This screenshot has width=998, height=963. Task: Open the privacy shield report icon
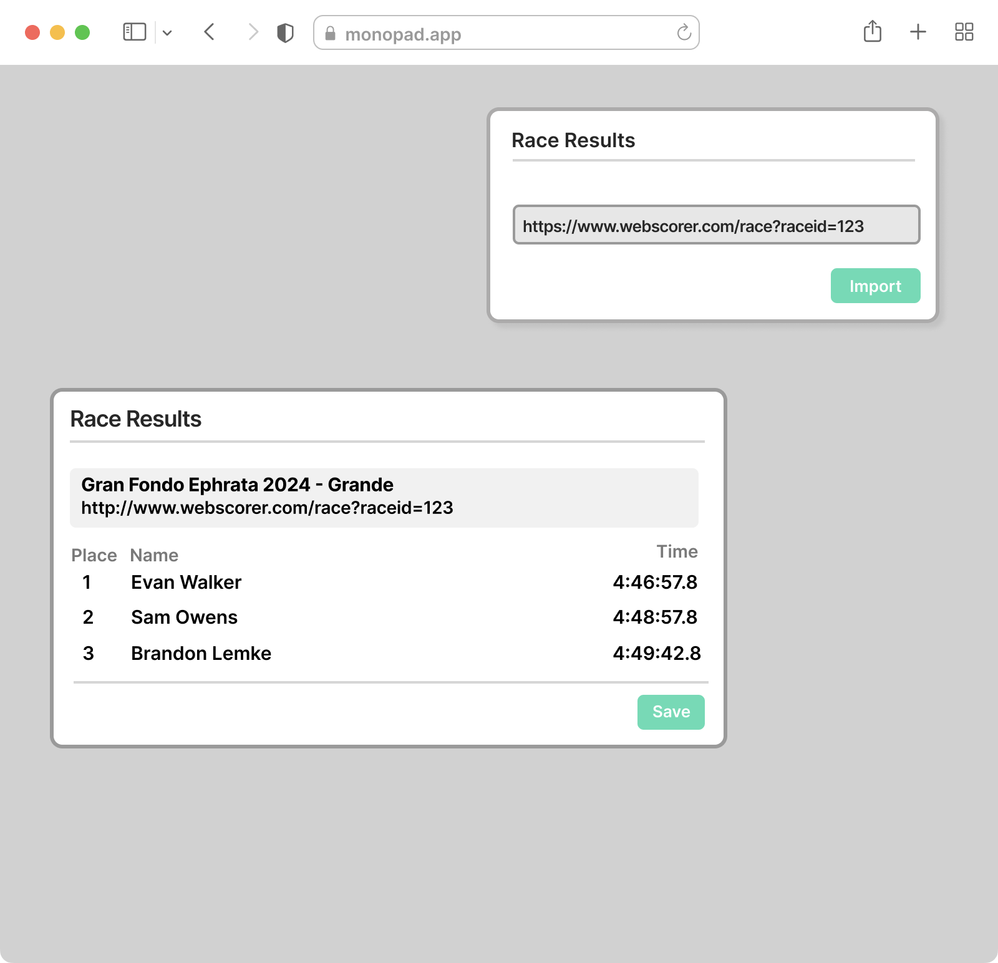(285, 32)
